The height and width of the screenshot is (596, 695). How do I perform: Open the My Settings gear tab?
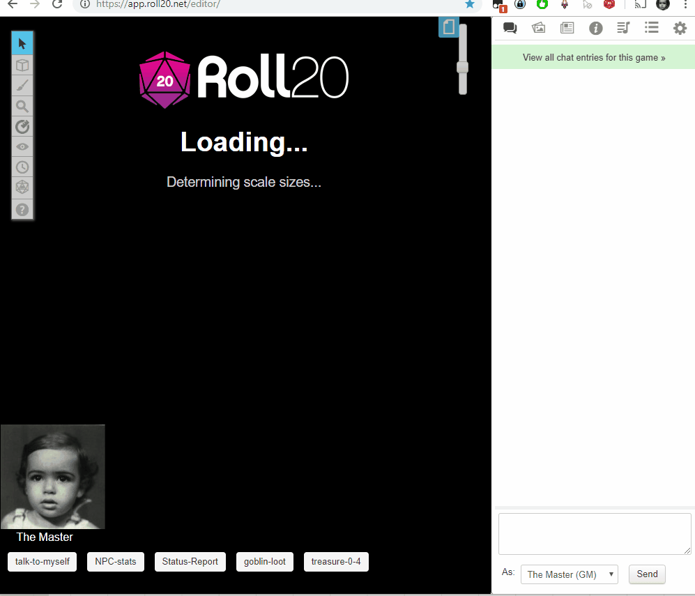(680, 29)
